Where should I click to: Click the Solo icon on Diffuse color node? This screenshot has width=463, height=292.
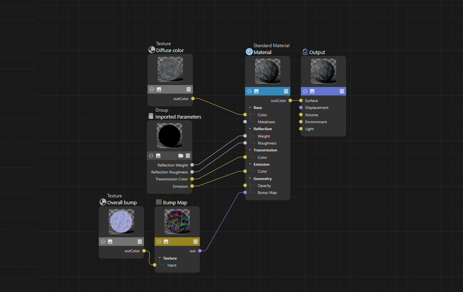click(x=152, y=89)
